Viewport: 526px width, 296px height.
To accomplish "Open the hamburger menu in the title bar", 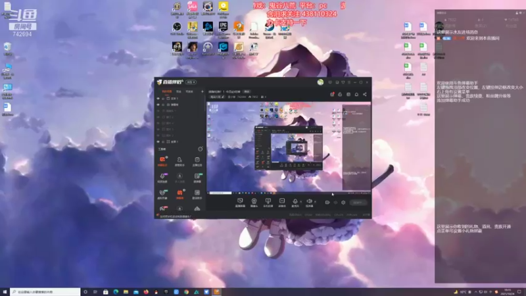I will (x=349, y=82).
